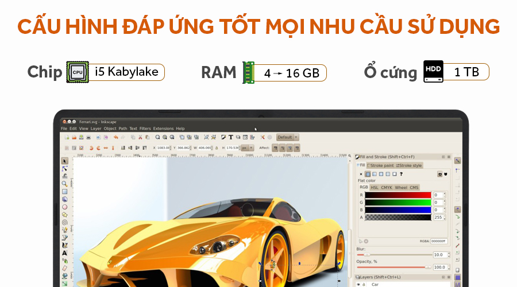Click R value spinner arrows
517x287 pixels.
coord(445,195)
